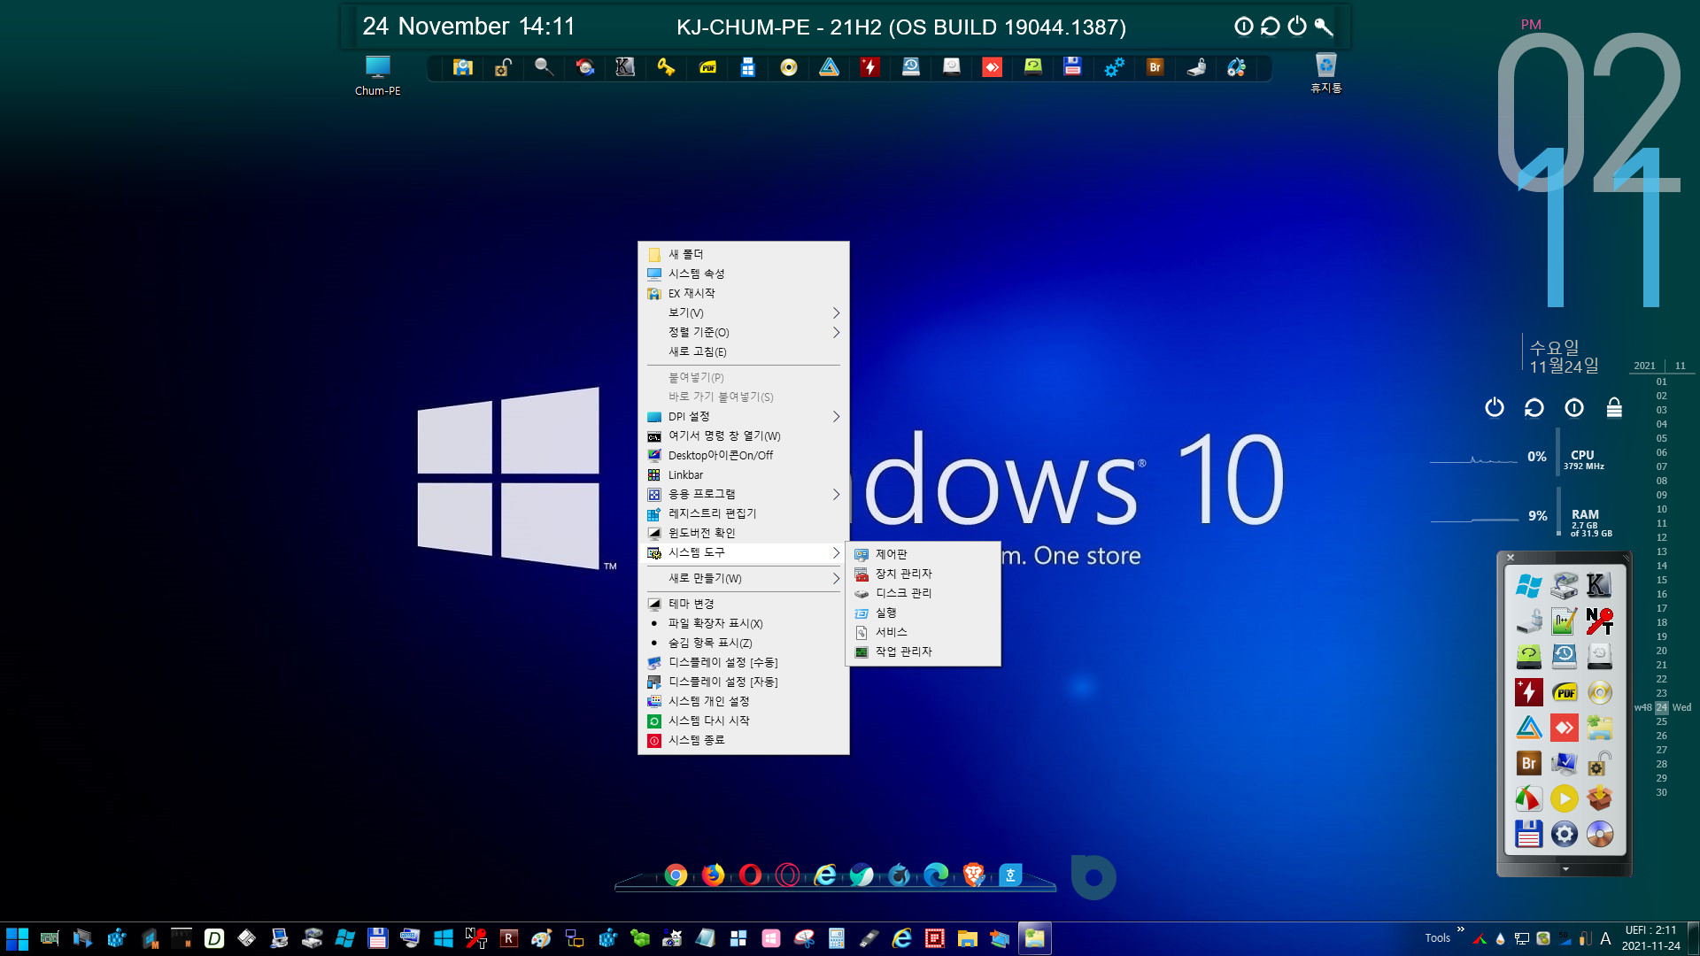
Task: Toggle Desktop icons On/Off
Action: pyautogui.click(x=744, y=455)
